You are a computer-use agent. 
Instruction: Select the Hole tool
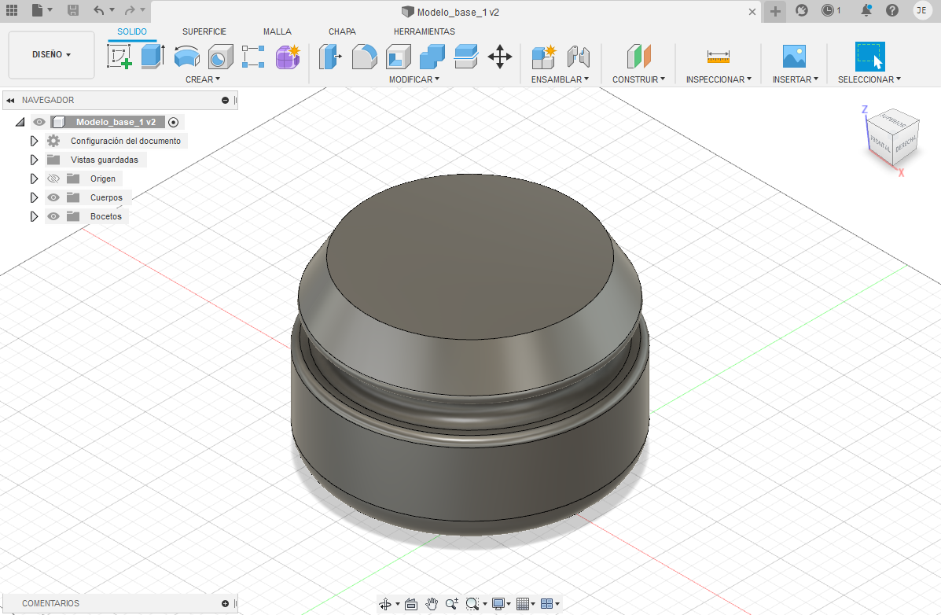tap(220, 57)
